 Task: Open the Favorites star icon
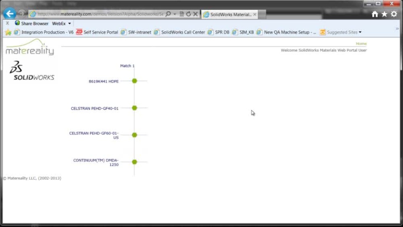(385, 14)
